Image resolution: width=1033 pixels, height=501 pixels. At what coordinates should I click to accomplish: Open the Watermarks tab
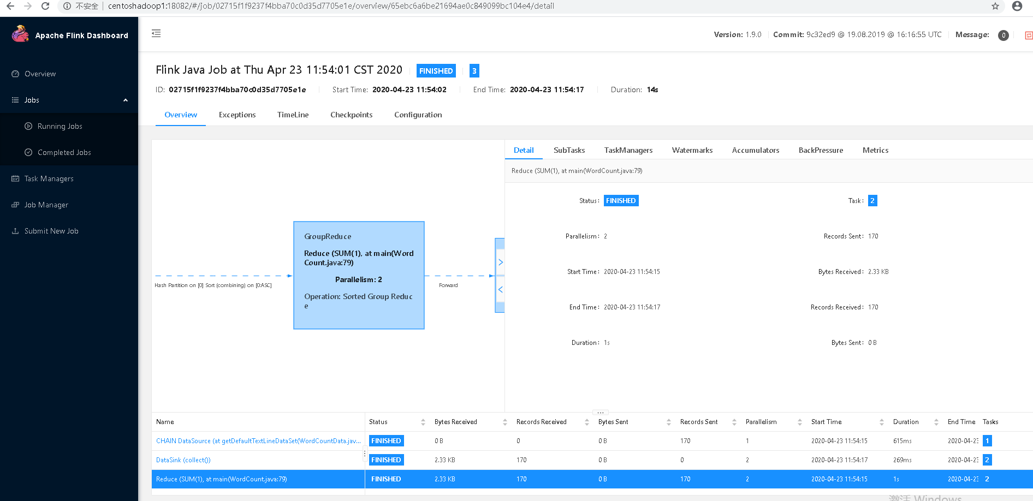pos(692,150)
